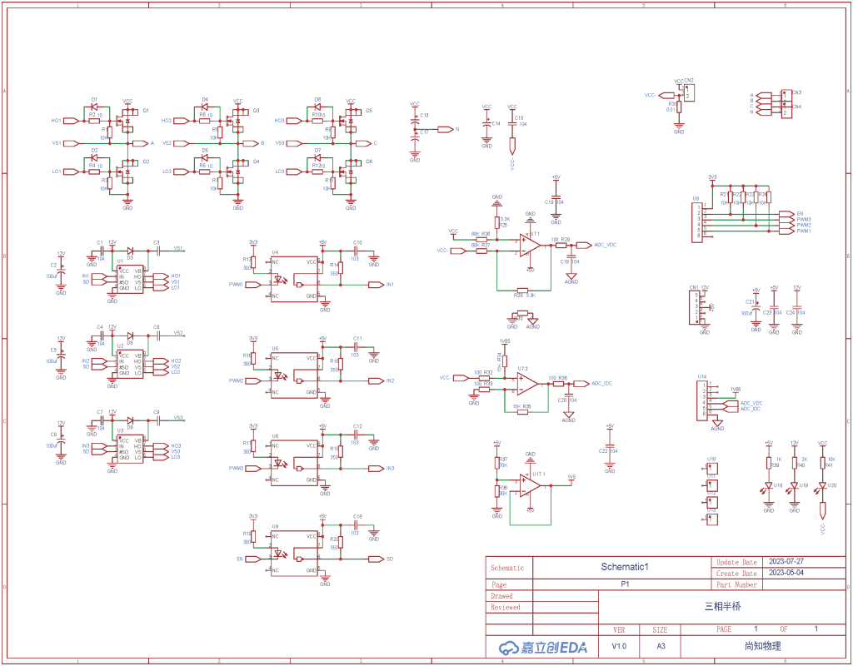Viewport: 853px width, 666px height.
Task: Click the HO1 input port beside R2
Action: coord(71,121)
